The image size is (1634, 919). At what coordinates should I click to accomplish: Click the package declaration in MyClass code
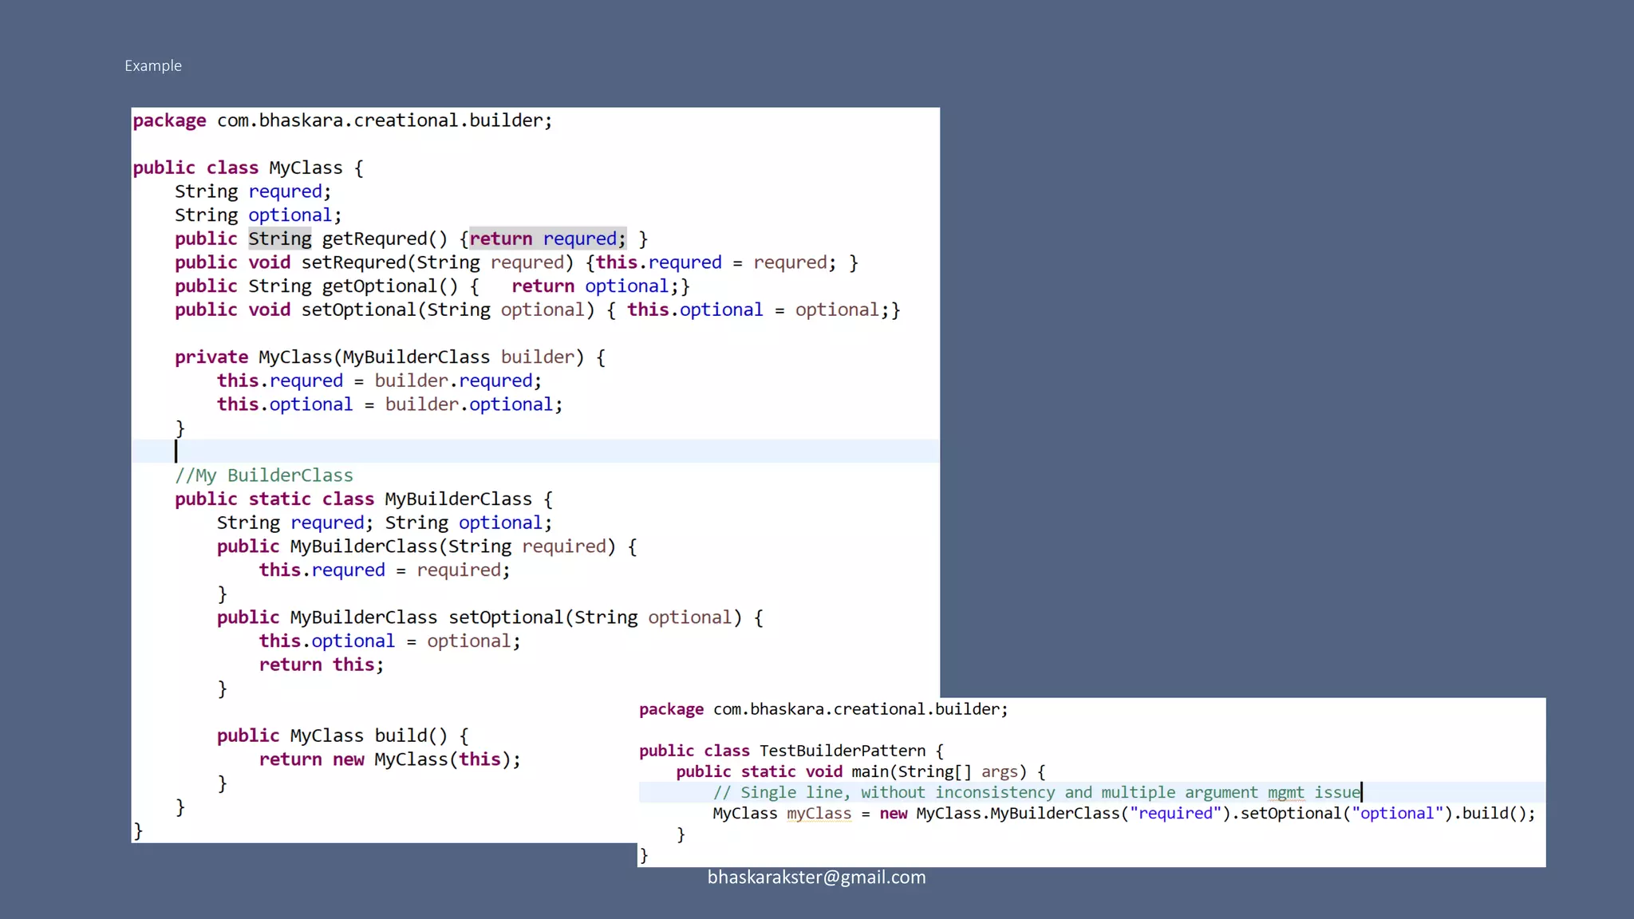342,120
